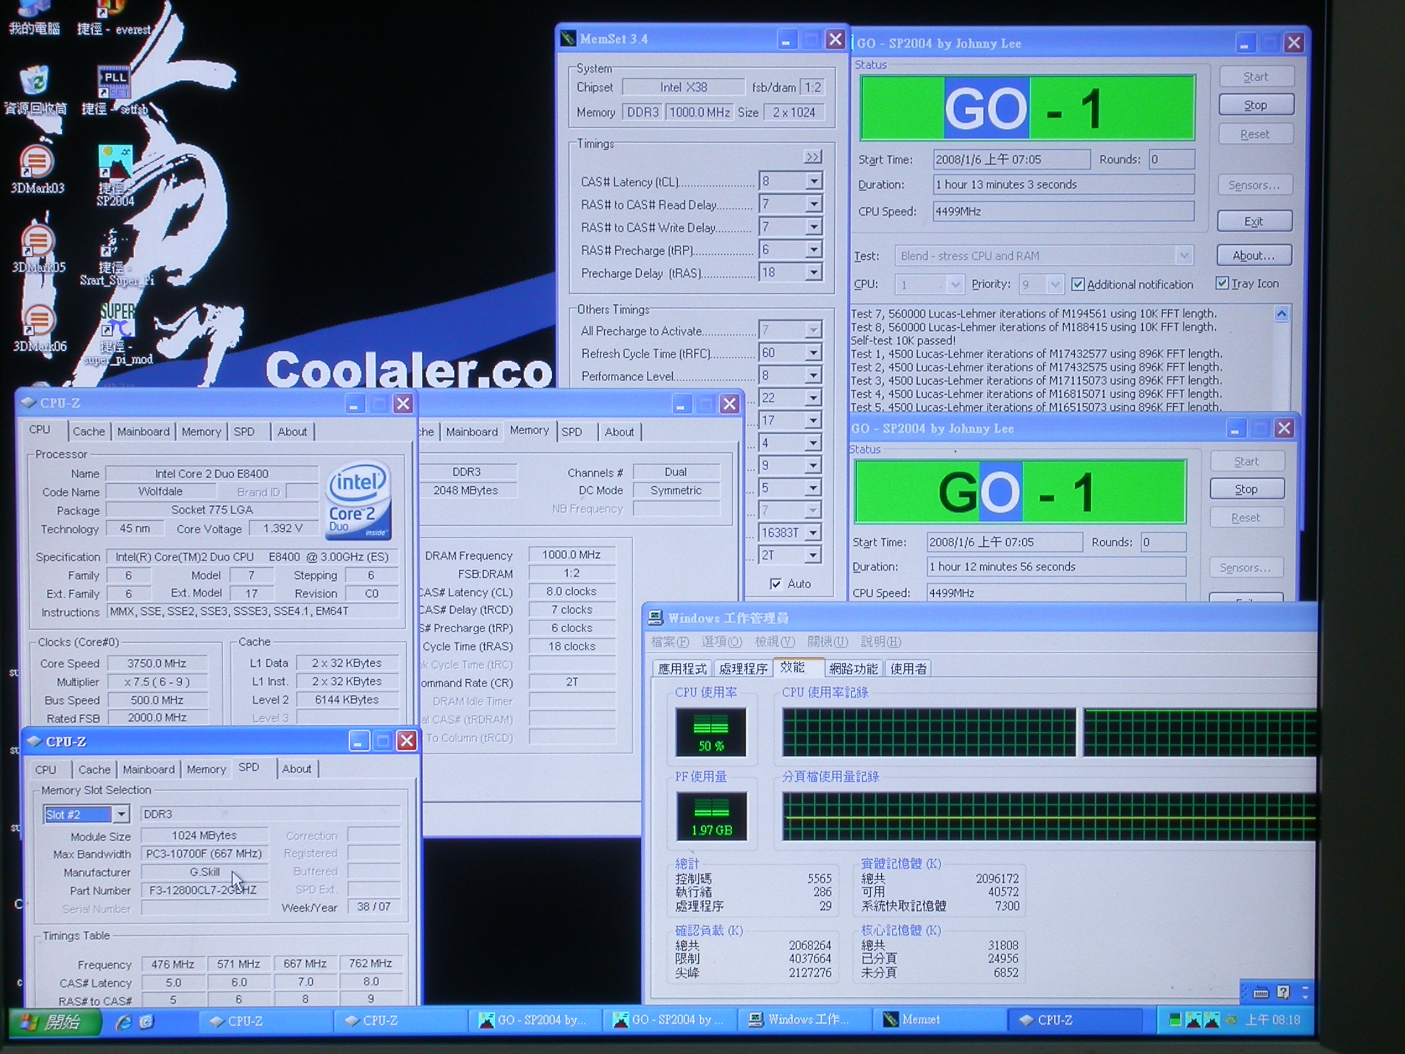
Task: Switch to Memset taskbar item
Action: click(939, 1020)
